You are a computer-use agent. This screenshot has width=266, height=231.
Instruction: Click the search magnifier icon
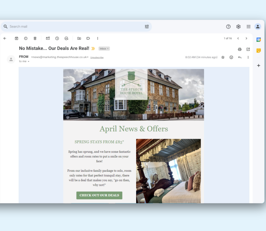5,27
